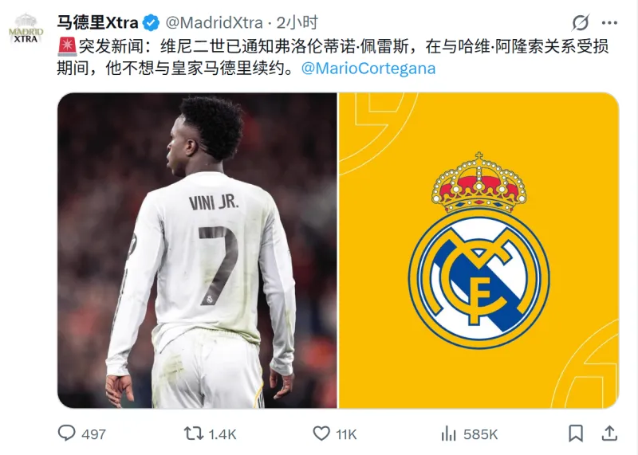This screenshot has width=638, height=455.
Task: Click the 1.4K reposts count
Action: click(x=223, y=434)
